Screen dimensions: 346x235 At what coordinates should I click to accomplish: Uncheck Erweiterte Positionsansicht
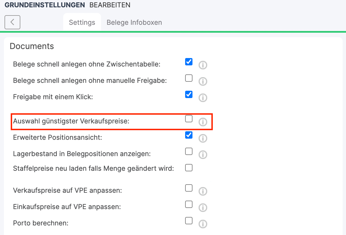(x=189, y=135)
